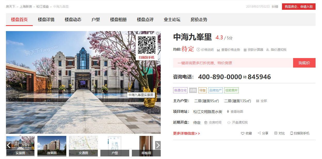Click the 中海九峯里 title
This screenshot has width=322, height=159.
click(192, 37)
